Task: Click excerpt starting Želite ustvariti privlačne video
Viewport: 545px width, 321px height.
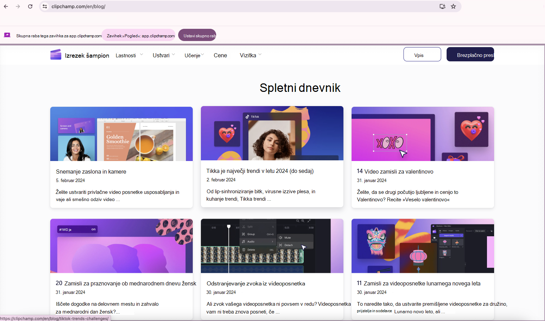Action: [117, 196]
